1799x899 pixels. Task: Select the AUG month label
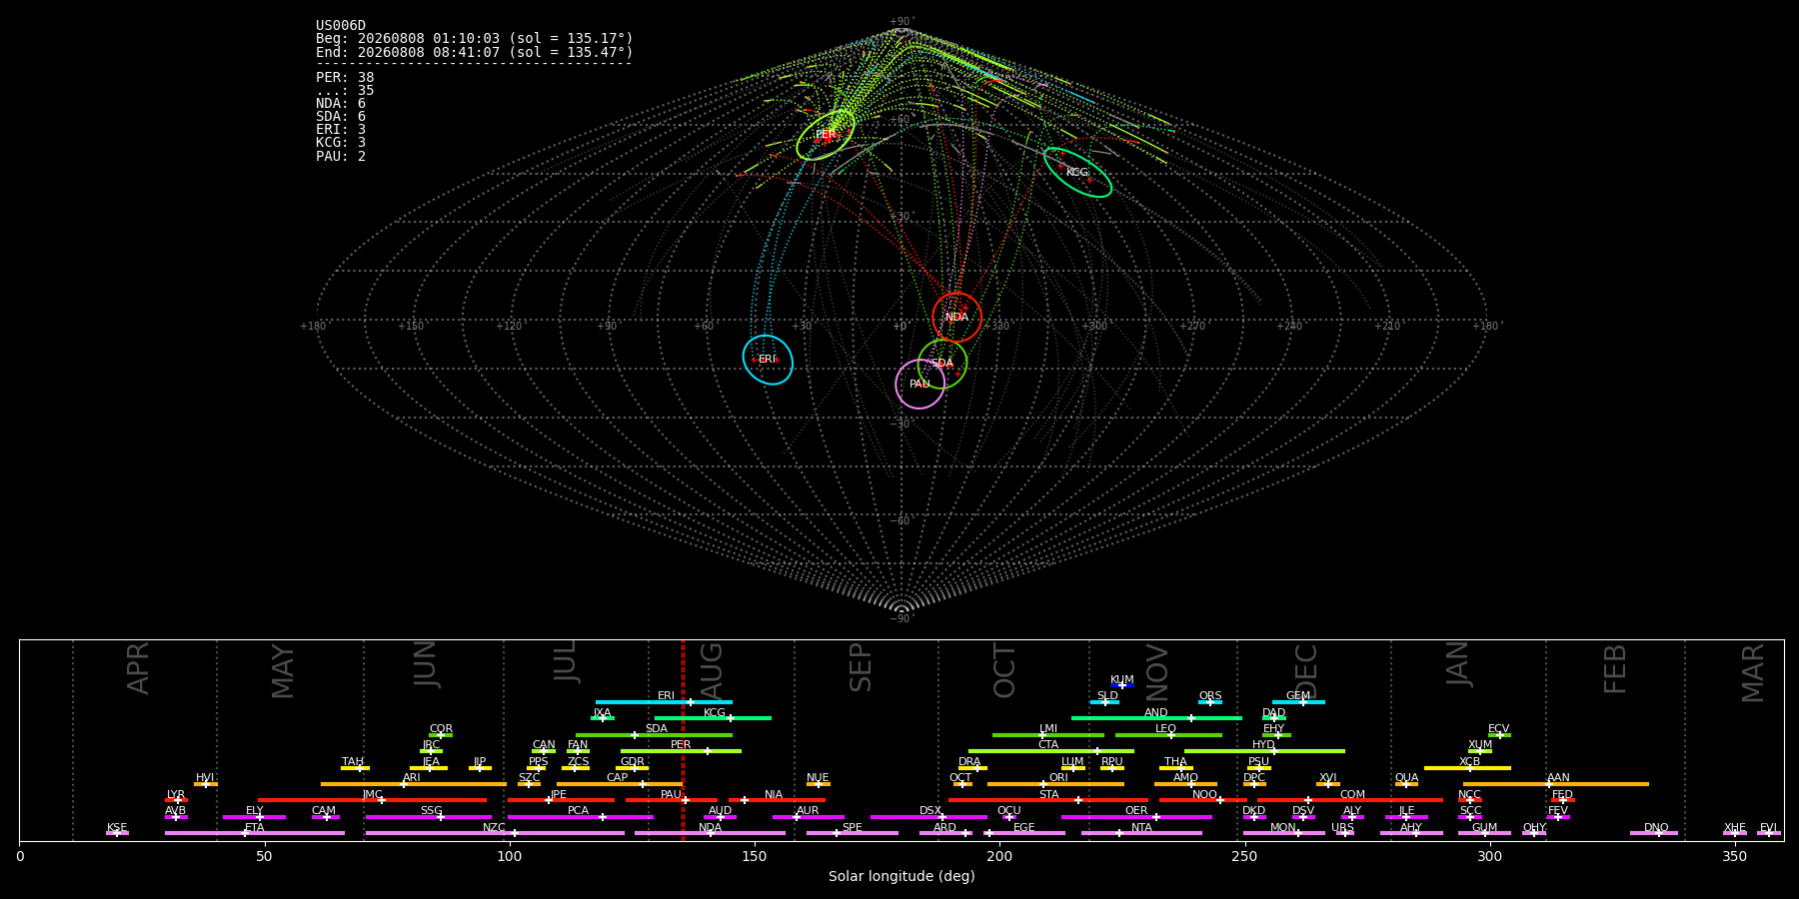pyautogui.click(x=712, y=669)
